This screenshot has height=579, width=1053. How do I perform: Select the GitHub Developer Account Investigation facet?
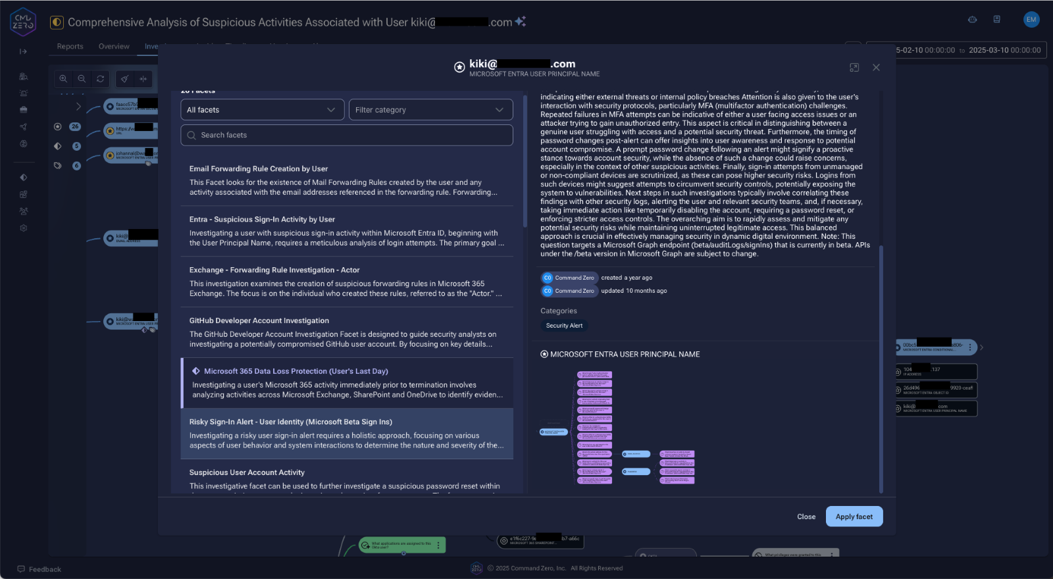(347, 333)
